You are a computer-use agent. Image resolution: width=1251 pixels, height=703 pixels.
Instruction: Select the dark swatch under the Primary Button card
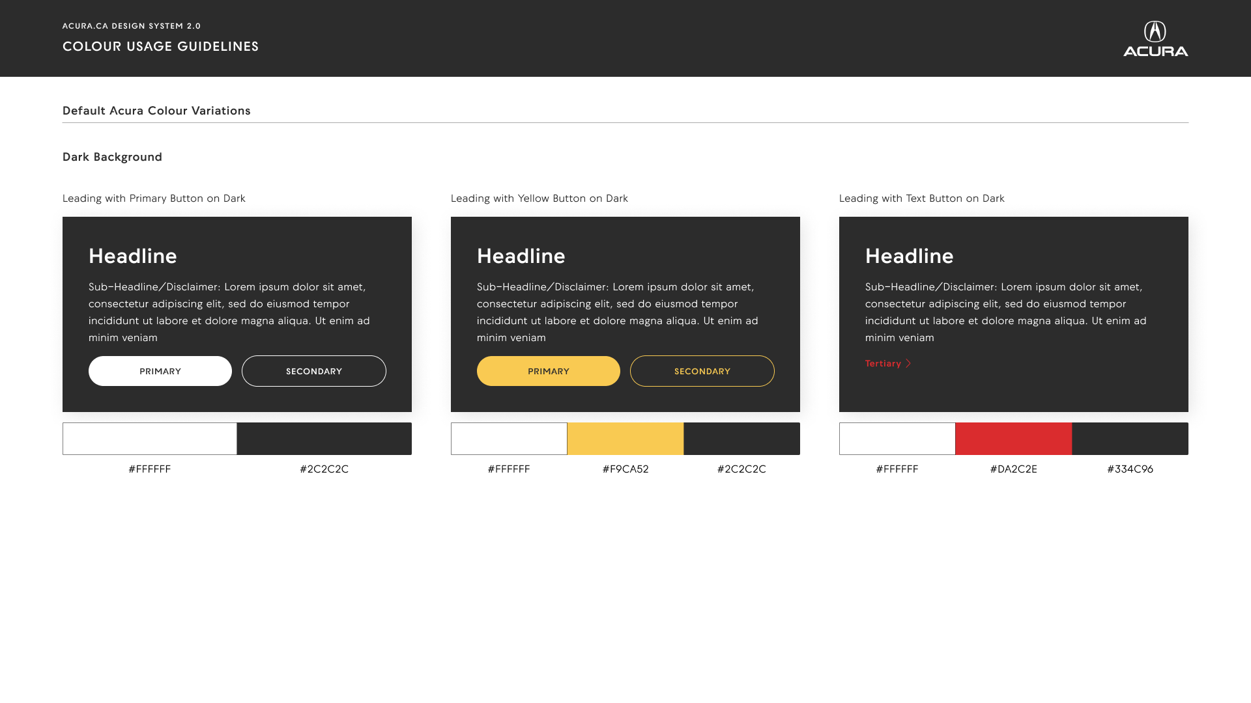coord(324,439)
